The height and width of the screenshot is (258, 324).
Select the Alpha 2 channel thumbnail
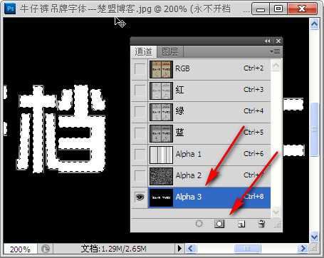click(161, 176)
